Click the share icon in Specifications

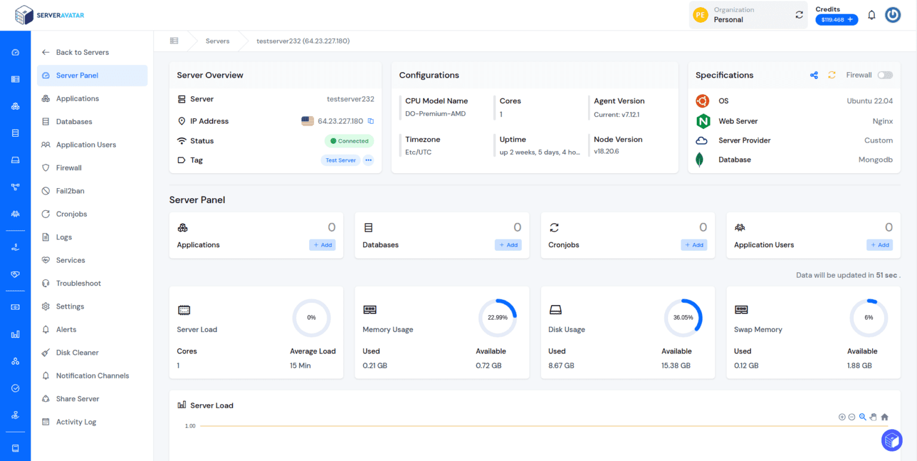(814, 75)
